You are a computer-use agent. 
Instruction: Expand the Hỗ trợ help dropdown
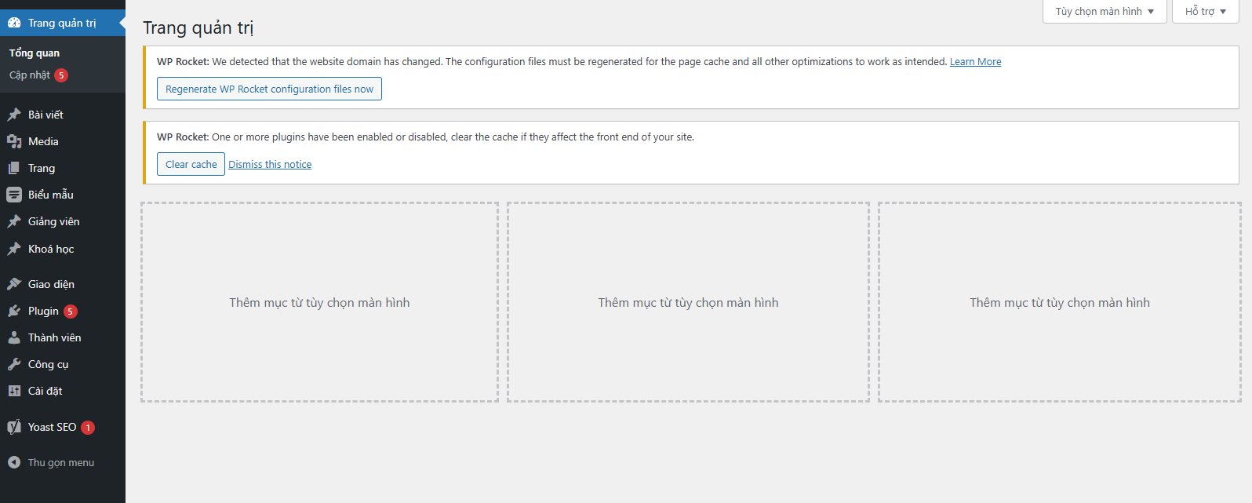[x=1205, y=11]
